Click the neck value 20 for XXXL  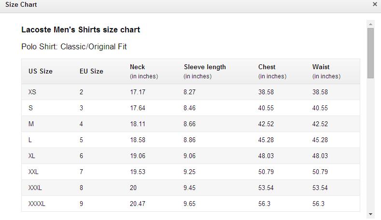(x=133, y=188)
